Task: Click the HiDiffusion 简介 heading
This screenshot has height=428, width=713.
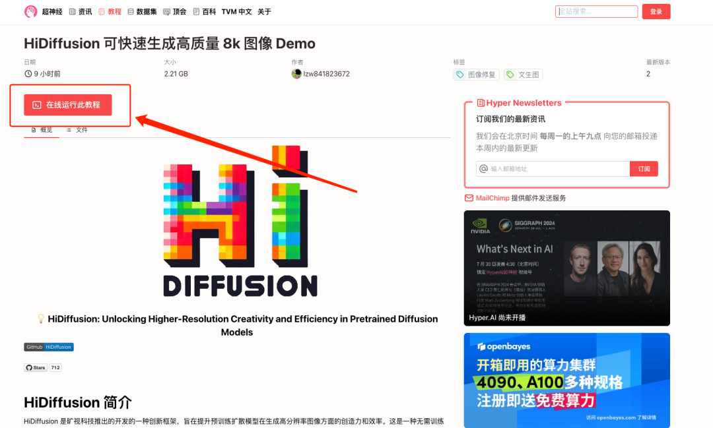Action: pyautogui.click(x=78, y=402)
